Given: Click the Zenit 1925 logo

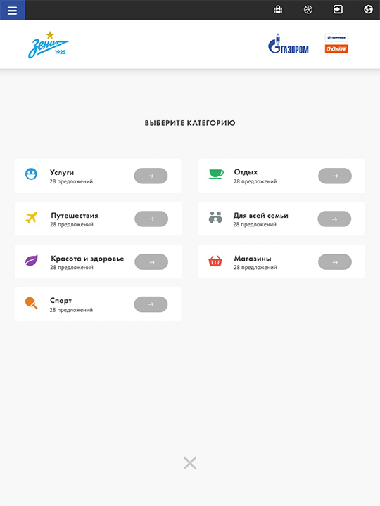Looking at the screenshot, I should tap(49, 45).
